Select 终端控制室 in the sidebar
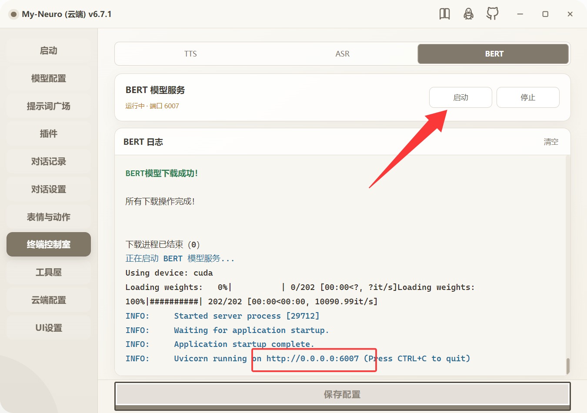 [49, 244]
